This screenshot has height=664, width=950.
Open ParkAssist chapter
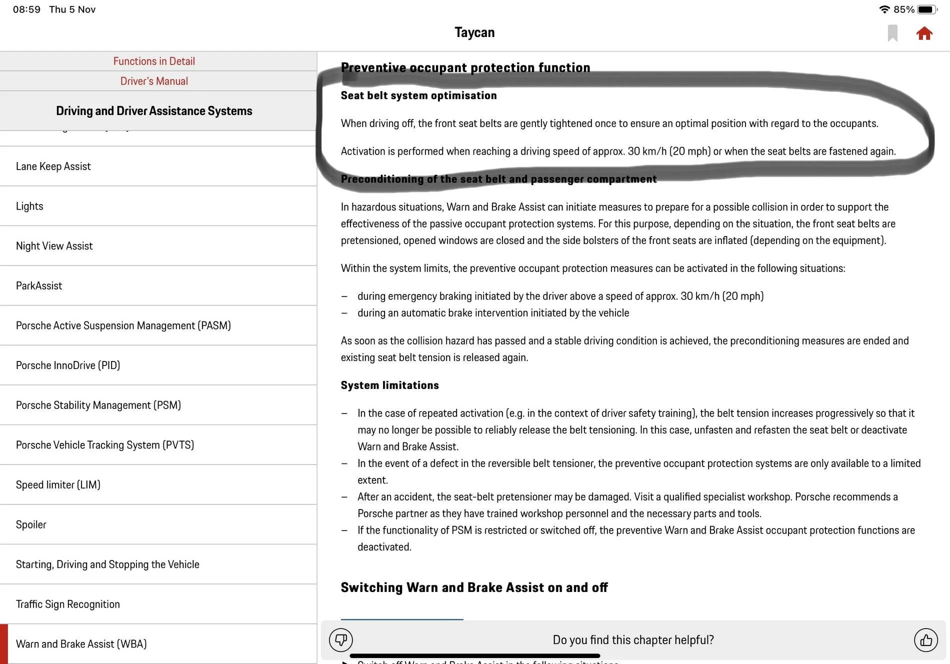[158, 285]
